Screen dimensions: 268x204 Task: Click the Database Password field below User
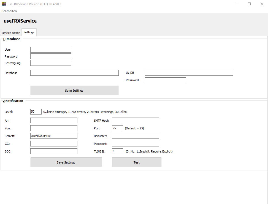51,56
